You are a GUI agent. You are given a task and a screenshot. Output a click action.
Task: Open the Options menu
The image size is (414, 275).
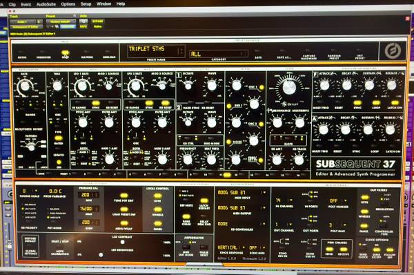(68, 4)
